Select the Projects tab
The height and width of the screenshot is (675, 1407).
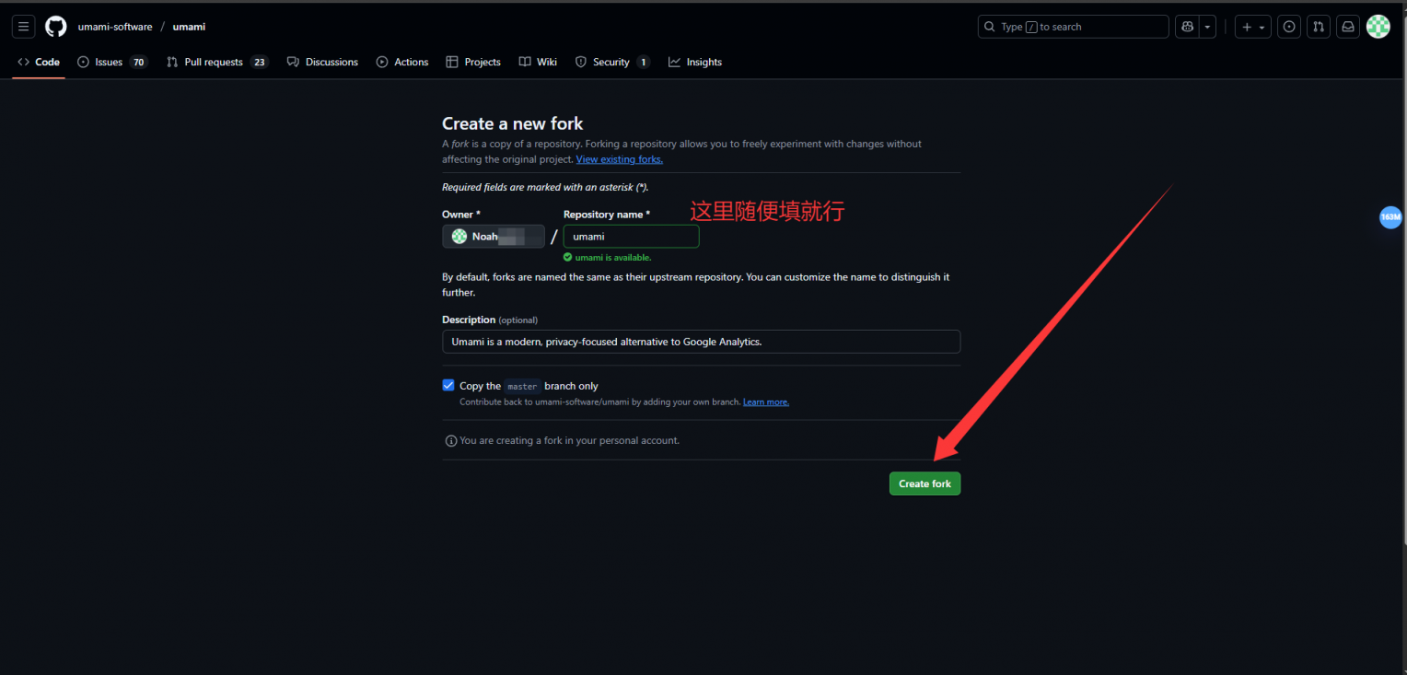[473, 62]
